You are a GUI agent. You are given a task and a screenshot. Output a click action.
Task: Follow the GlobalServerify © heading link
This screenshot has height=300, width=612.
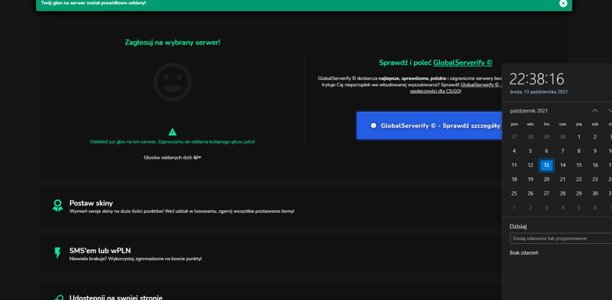[463, 63]
